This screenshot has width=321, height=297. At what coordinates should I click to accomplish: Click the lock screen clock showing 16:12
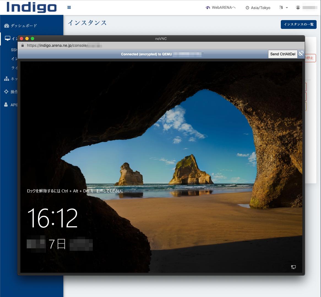[x=52, y=218]
